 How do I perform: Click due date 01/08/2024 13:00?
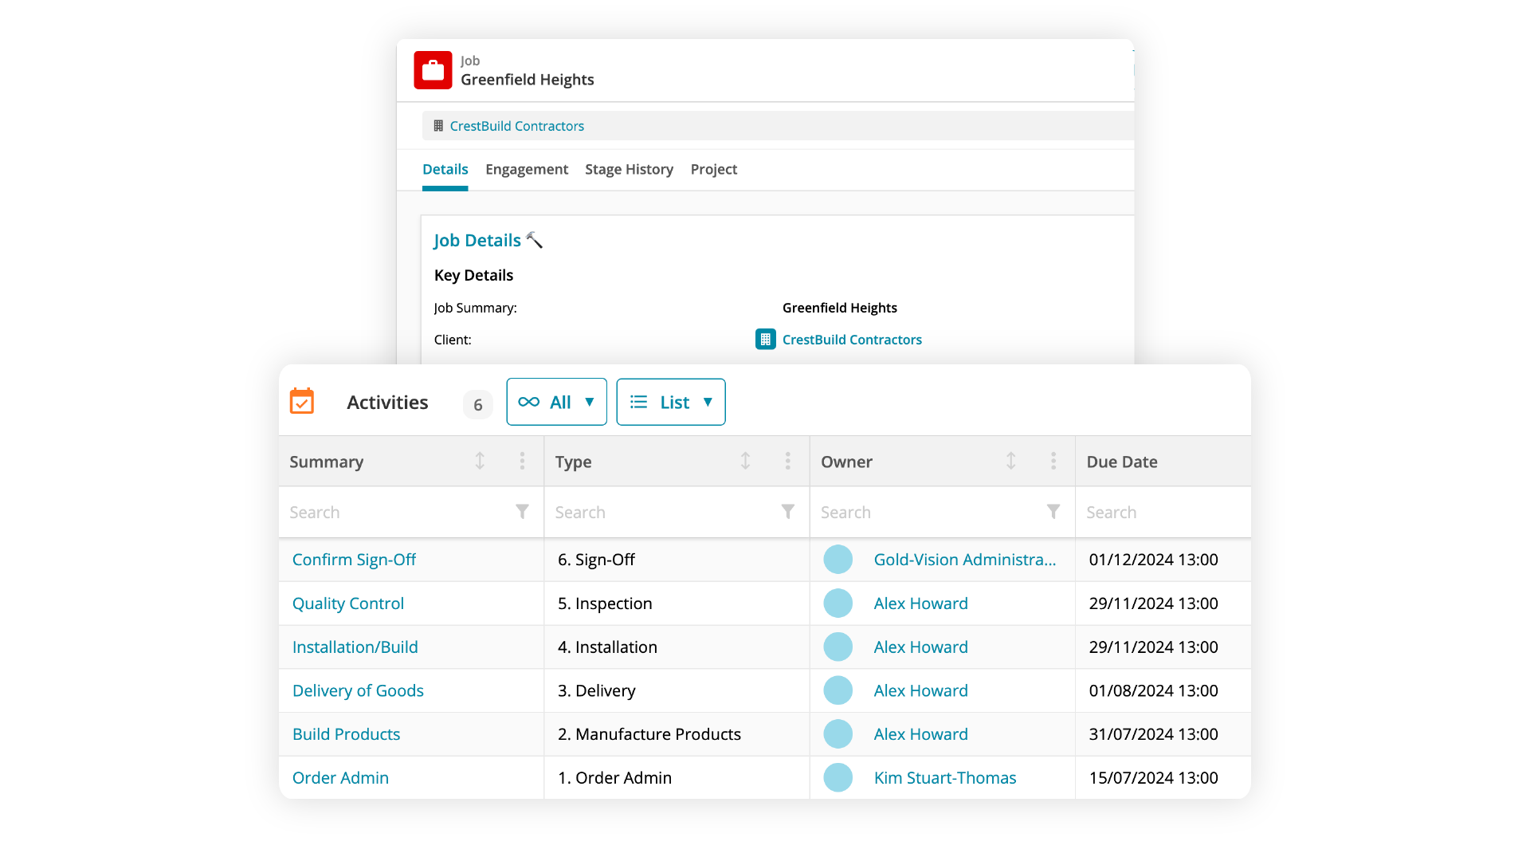pos(1153,690)
